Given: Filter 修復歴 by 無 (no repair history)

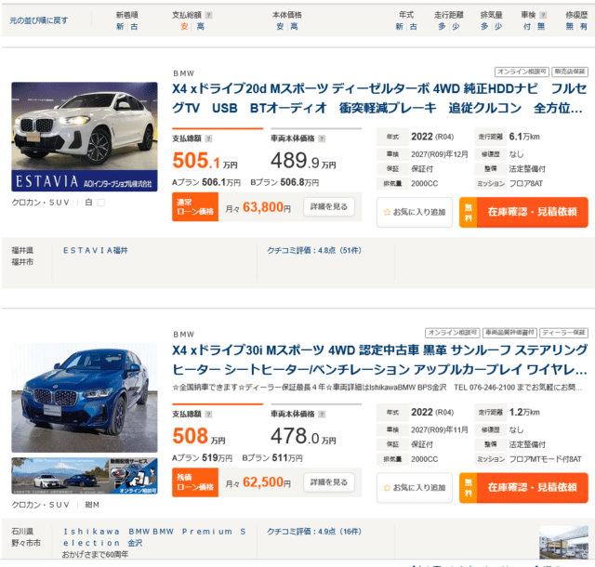Looking at the screenshot, I should coord(571,27).
